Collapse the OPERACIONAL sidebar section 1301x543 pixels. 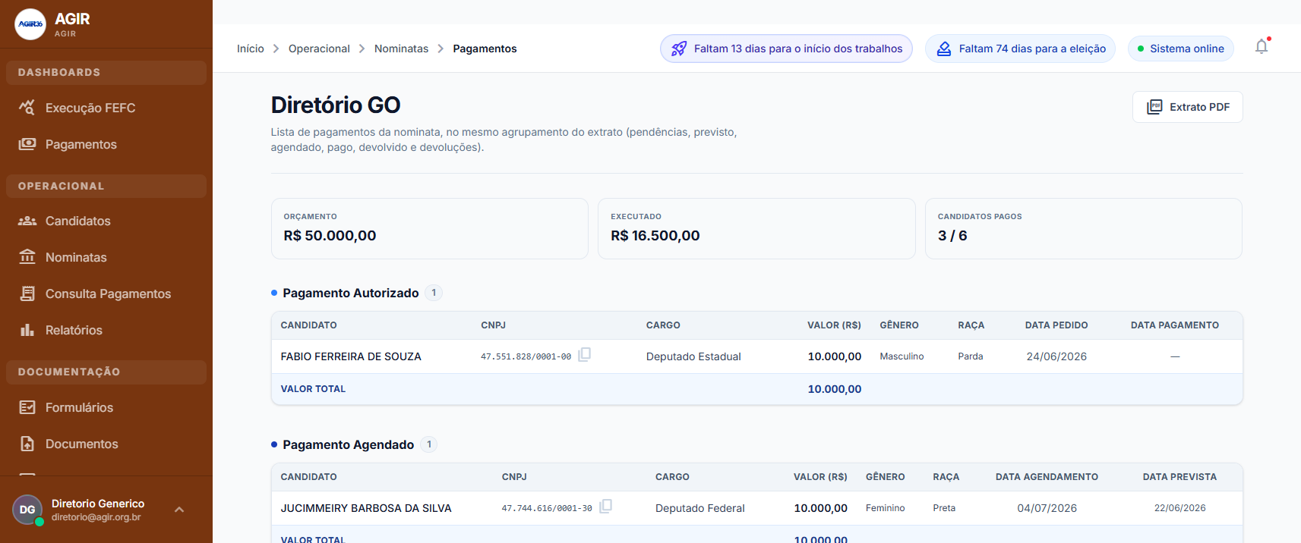click(x=106, y=187)
